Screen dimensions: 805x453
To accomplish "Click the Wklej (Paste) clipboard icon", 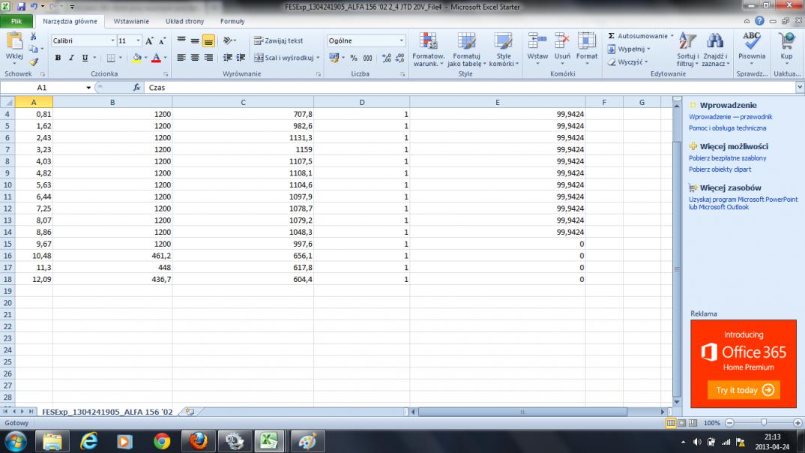I will (13, 43).
